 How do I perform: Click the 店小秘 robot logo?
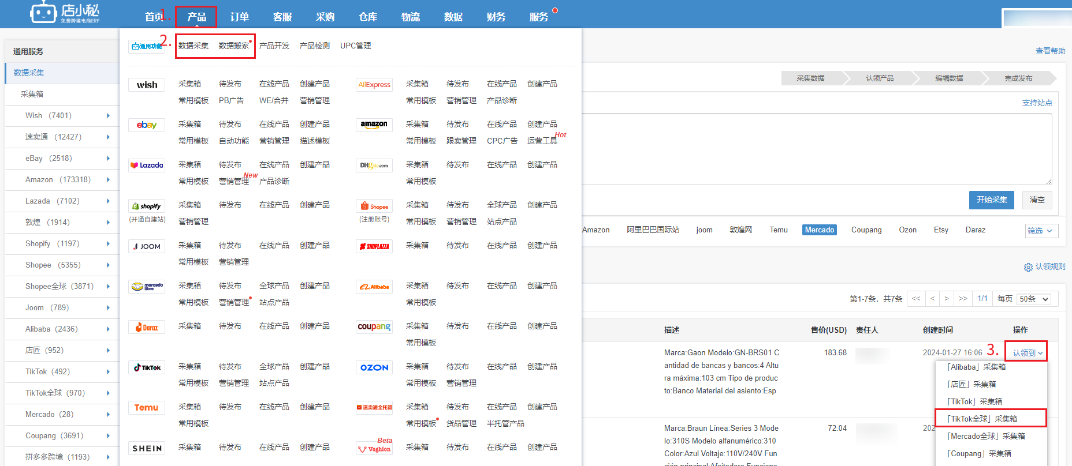(x=65, y=13)
